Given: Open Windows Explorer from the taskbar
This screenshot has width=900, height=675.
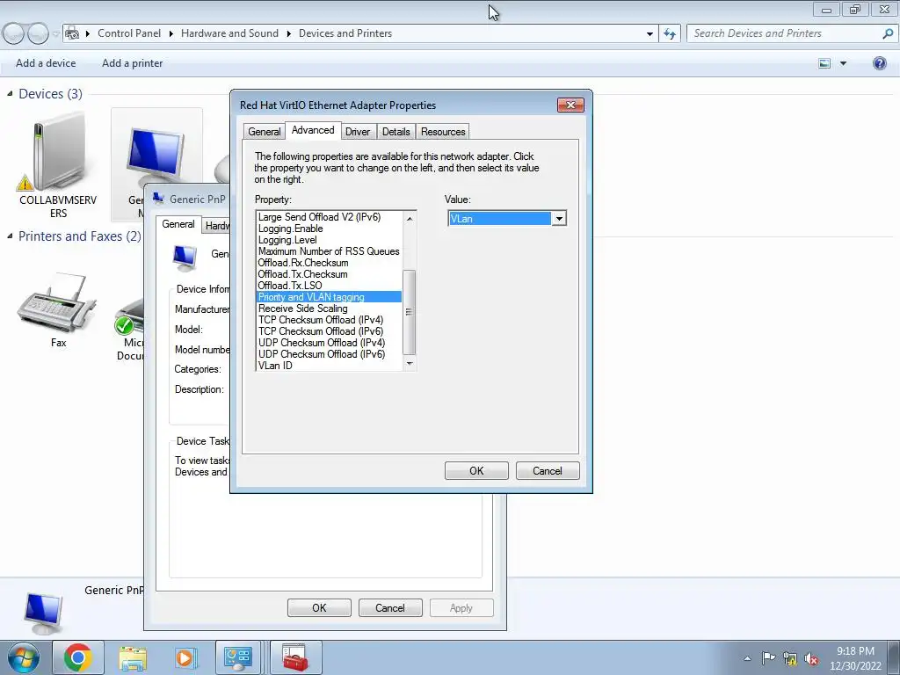Looking at the screenshot, I should click(133, 657).
